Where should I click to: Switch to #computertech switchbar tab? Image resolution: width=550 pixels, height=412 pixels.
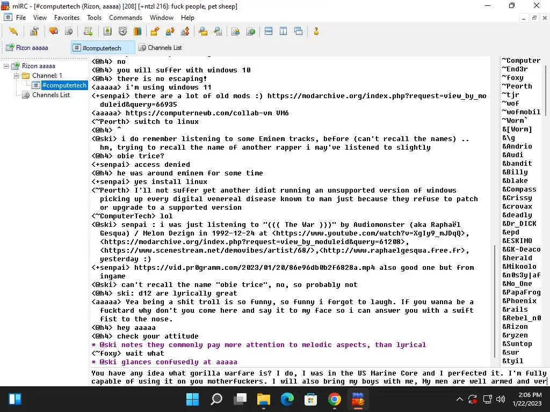pyautogui.click(x=103, y=48)
